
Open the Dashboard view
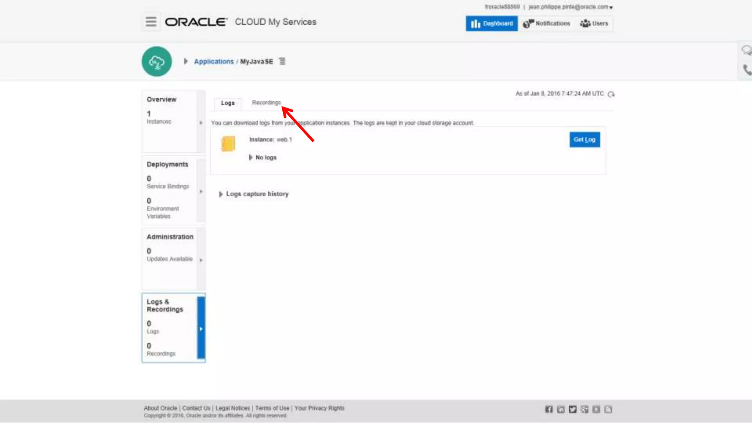(492, 23)
